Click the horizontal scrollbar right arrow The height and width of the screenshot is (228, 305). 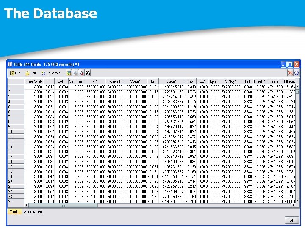pyautogui.click(x=293, y=205)
